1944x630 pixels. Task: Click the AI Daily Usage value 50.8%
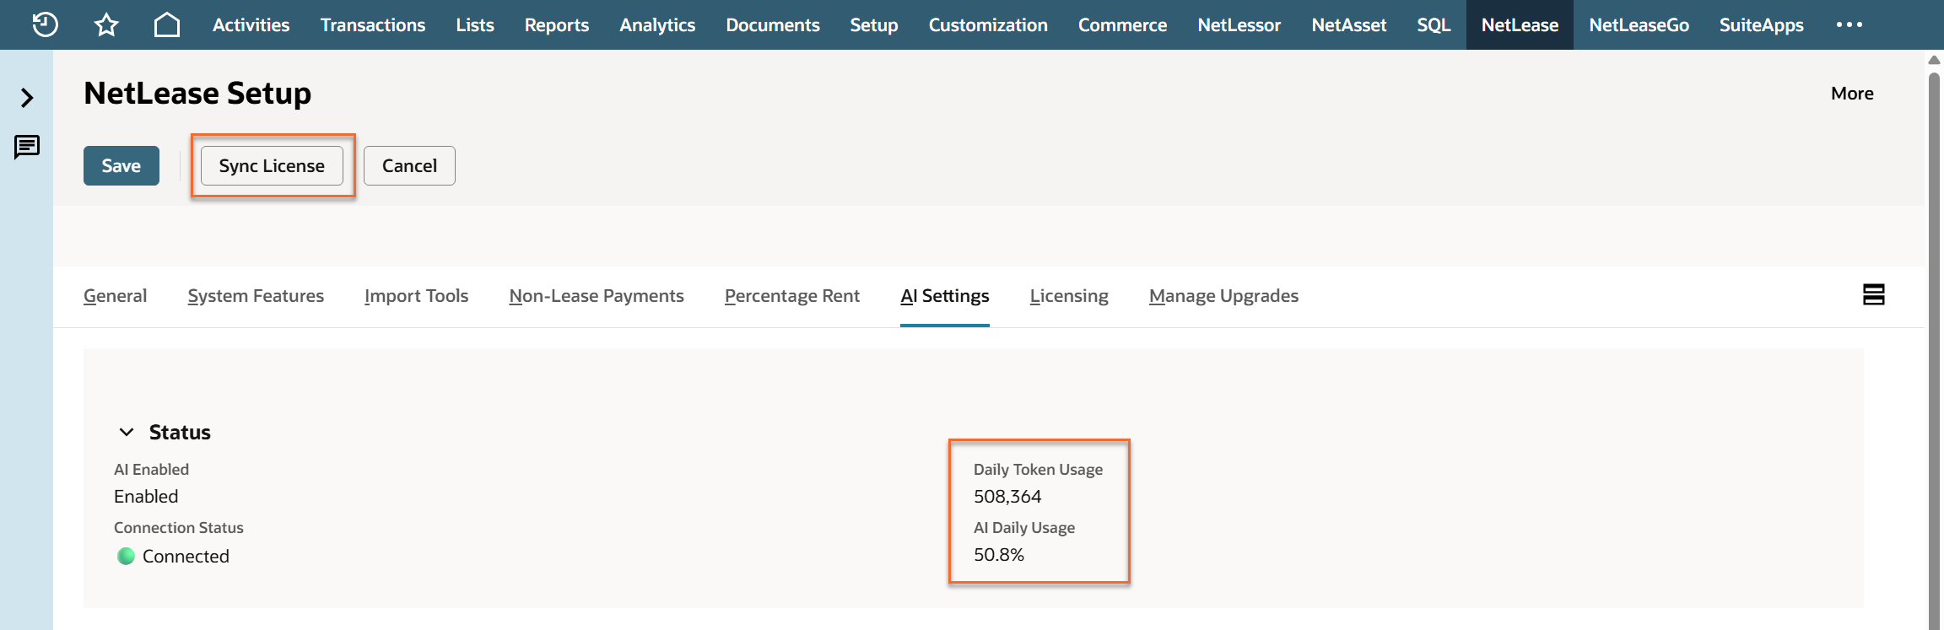point(999,555)
